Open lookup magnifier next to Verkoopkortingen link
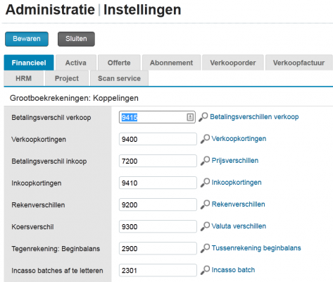 click(205, 139)
